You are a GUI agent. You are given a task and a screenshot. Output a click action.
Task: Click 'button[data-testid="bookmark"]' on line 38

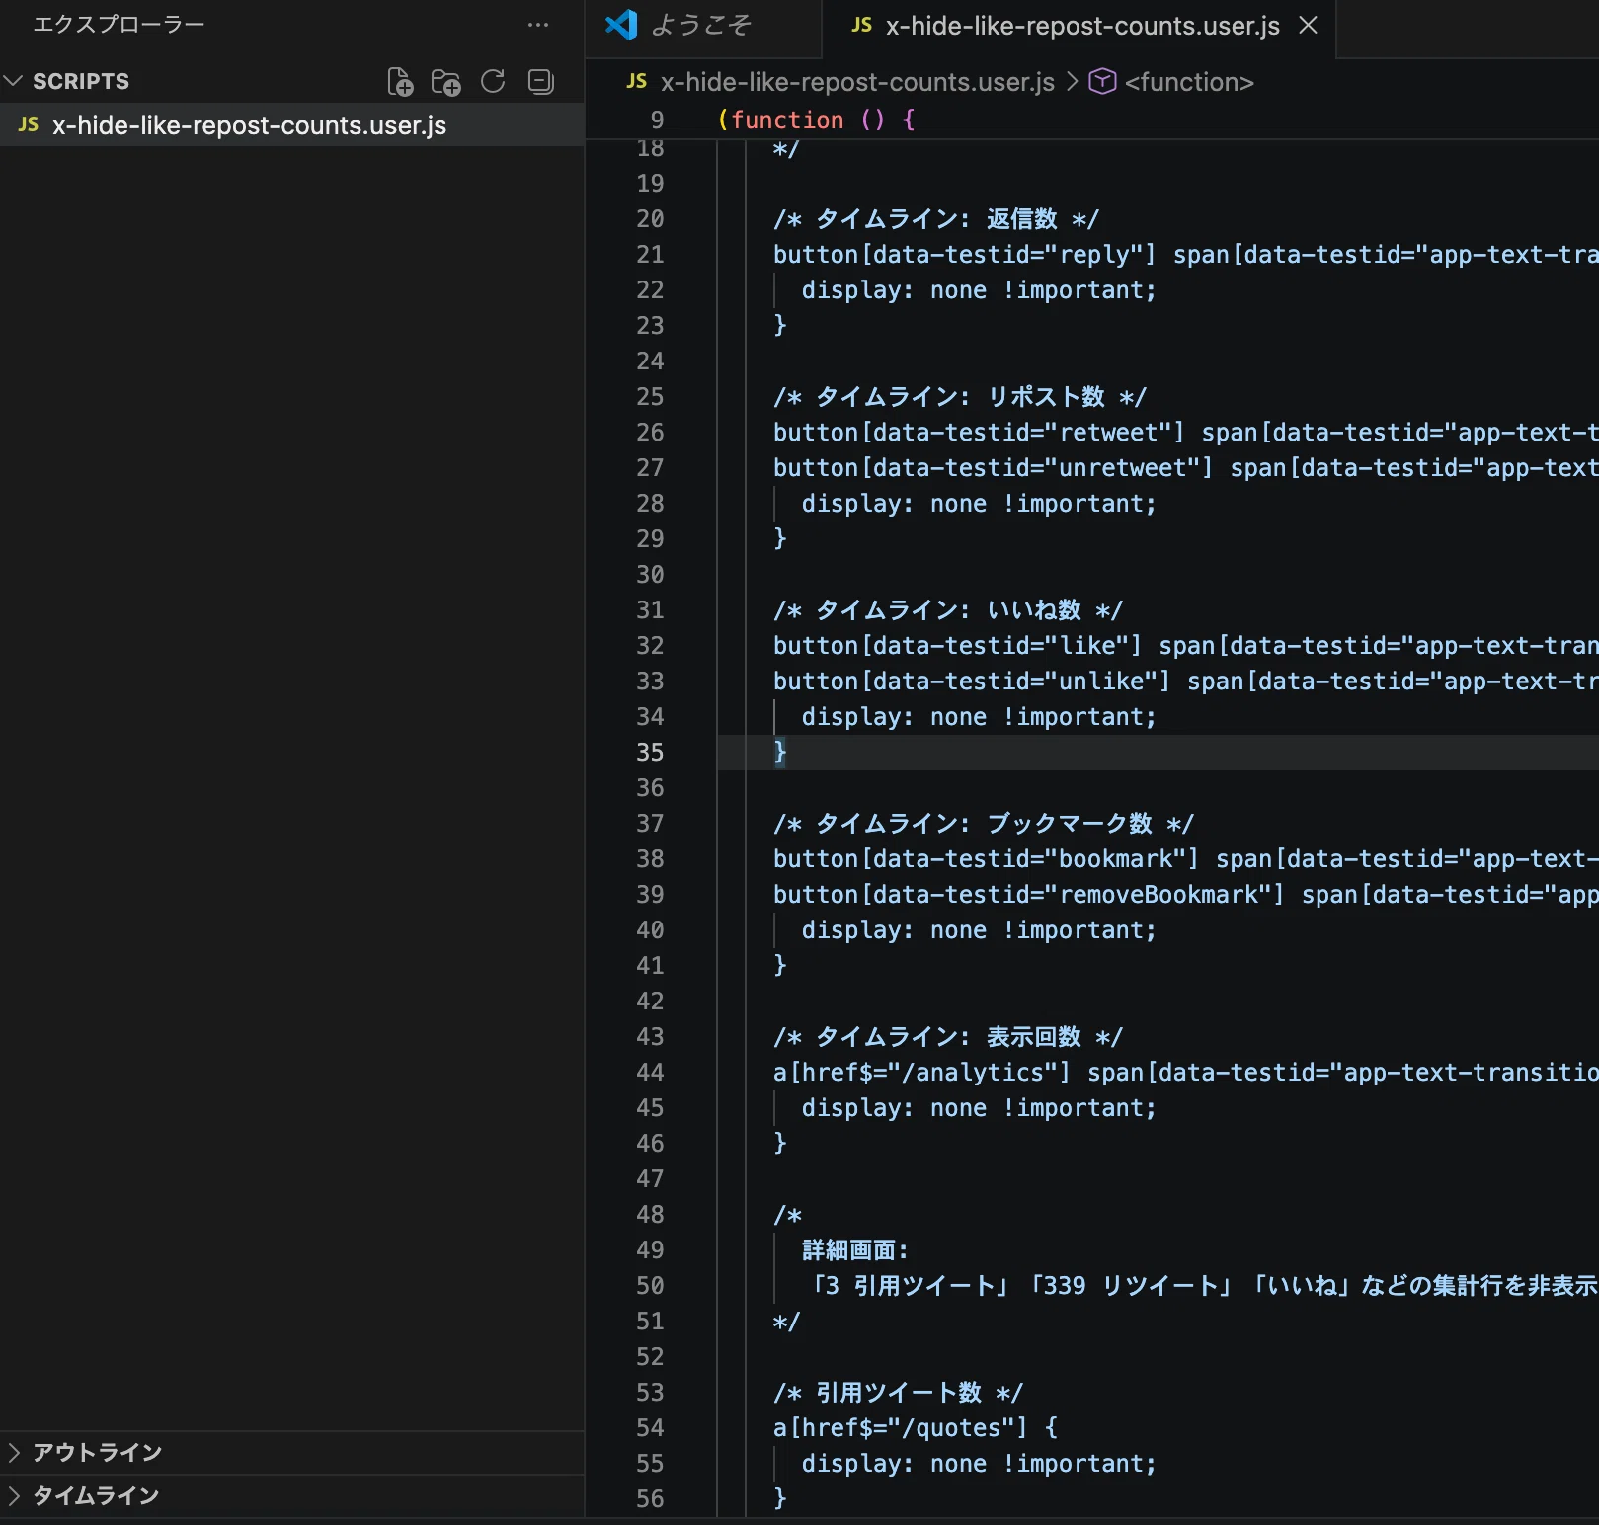click(x=986, y=858)
